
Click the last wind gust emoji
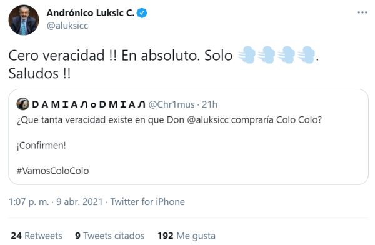[x=307, y=55]
